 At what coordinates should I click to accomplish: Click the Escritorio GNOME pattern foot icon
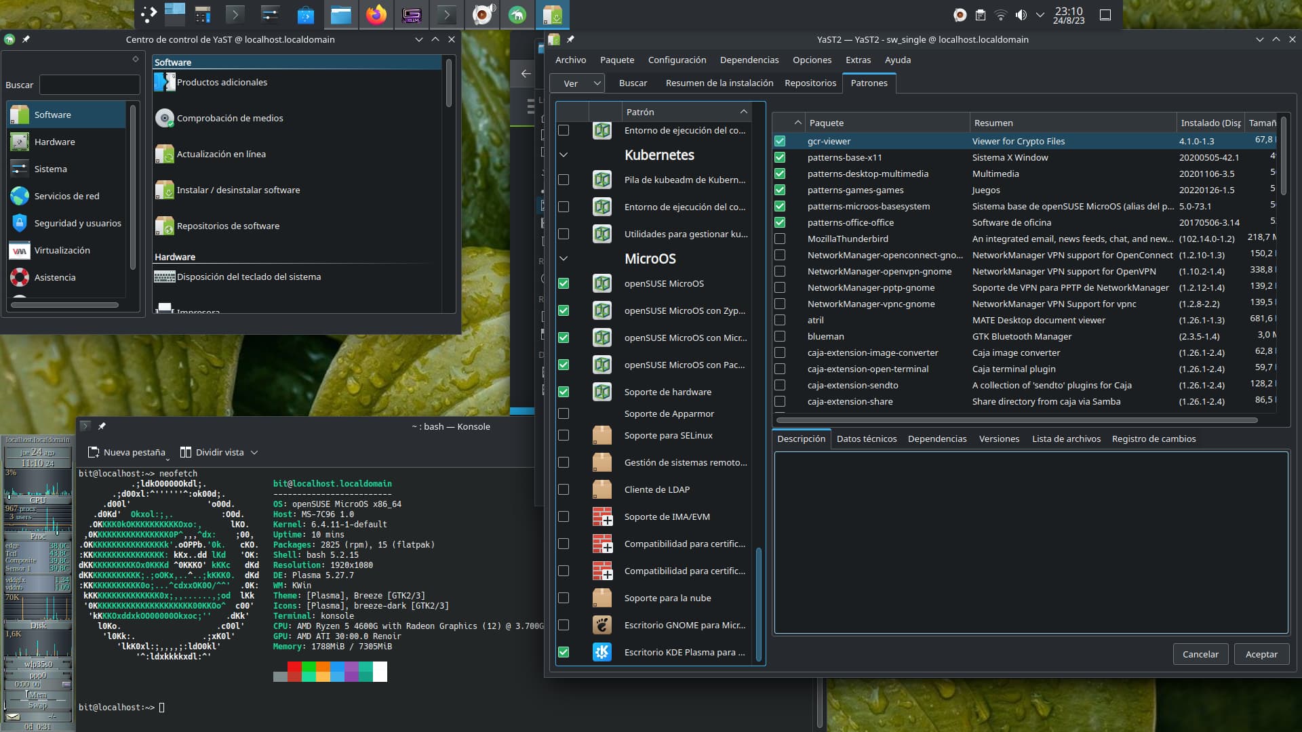point(601,625)
